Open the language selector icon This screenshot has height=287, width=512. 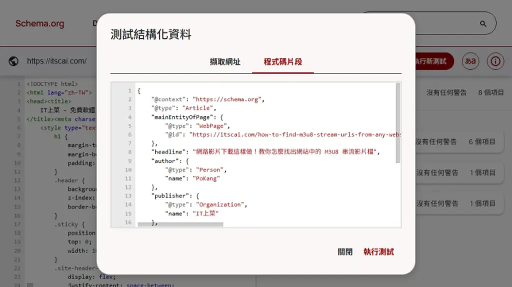click(x=470, y=61)
